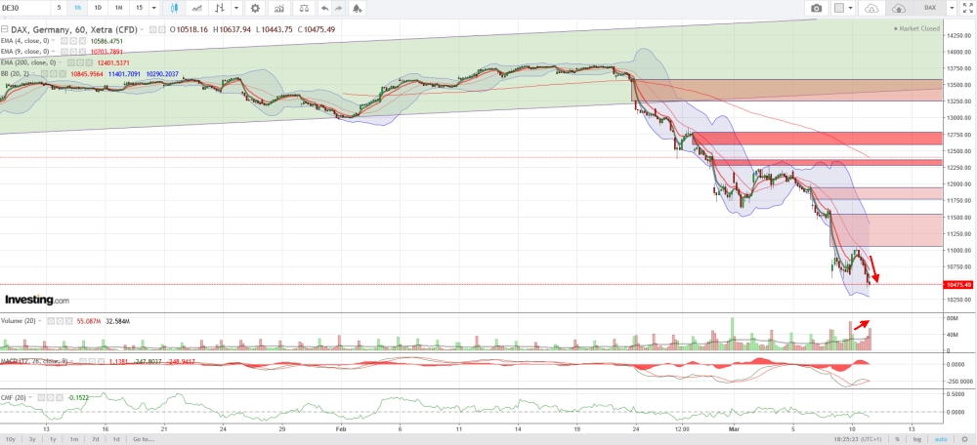The image size is (977, 445).
Task: Select 1D interval
Action: (x=98, y=8)
